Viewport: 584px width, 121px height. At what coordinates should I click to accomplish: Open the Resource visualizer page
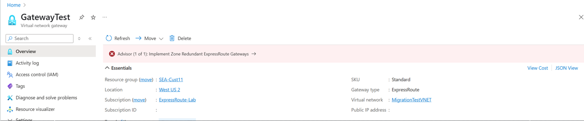click(x=35, y=109)
